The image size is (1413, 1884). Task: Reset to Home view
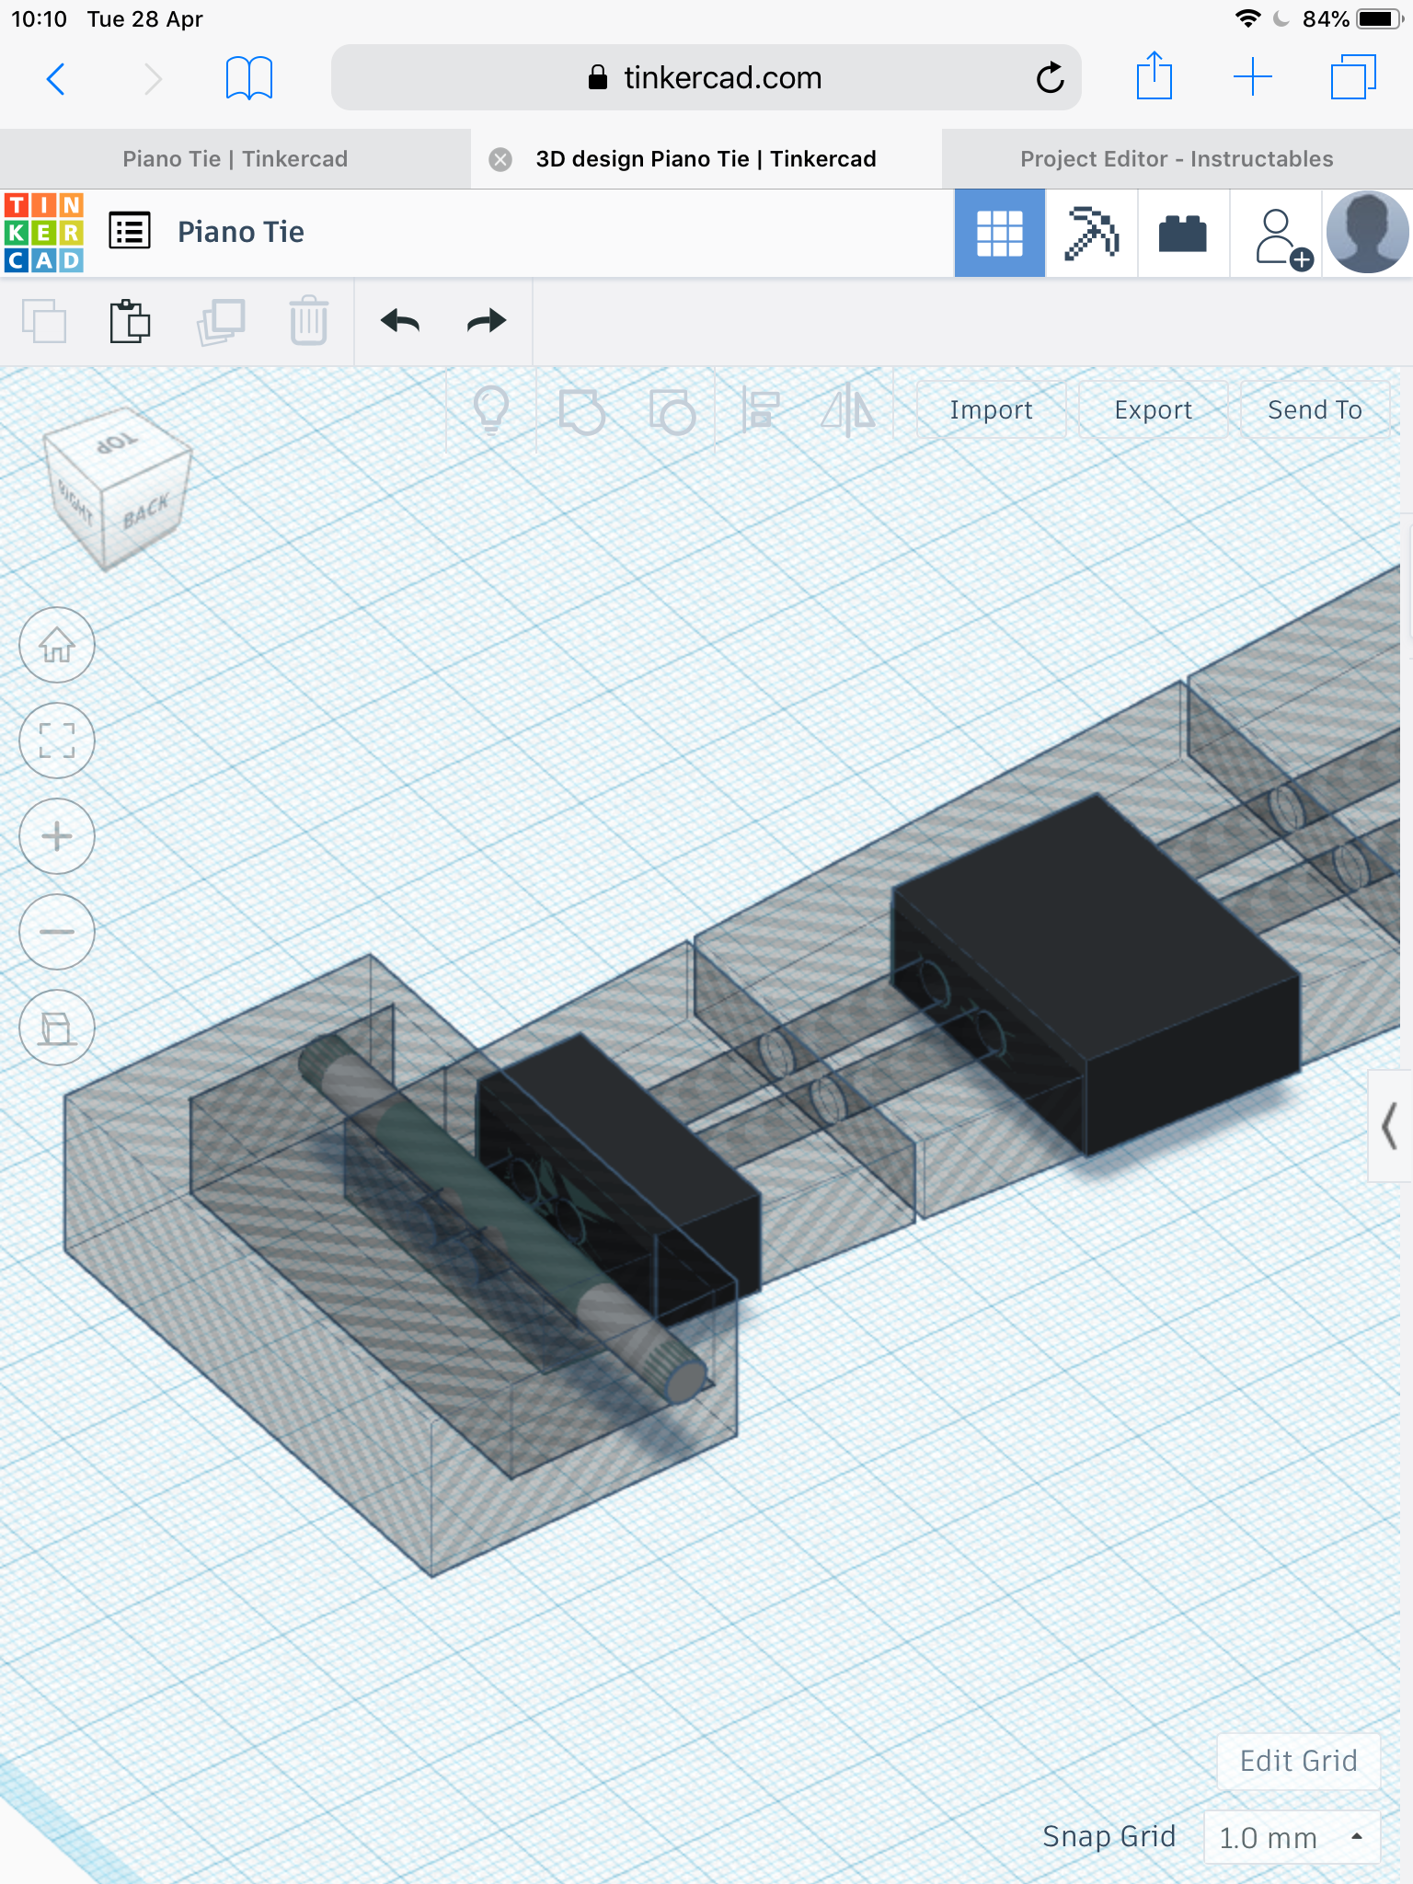coord(57,645)
